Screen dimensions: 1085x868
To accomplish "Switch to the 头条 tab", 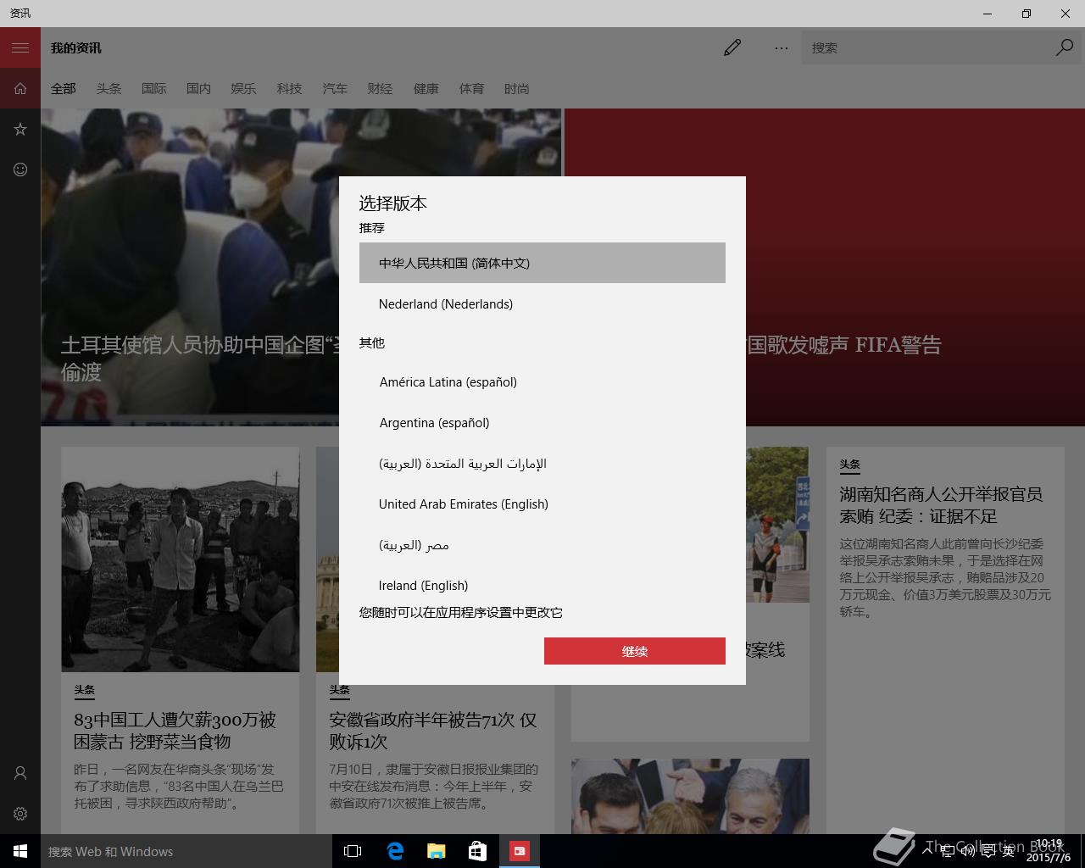I will point(108,88).
